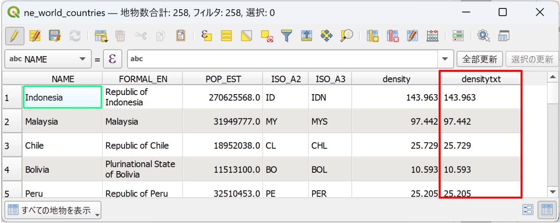Click the Bolivia cell in NAME column

[x=63, y=169]
